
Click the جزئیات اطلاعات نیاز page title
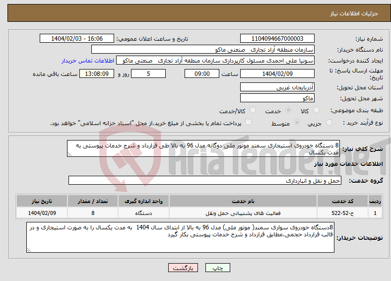coord(354,13)
